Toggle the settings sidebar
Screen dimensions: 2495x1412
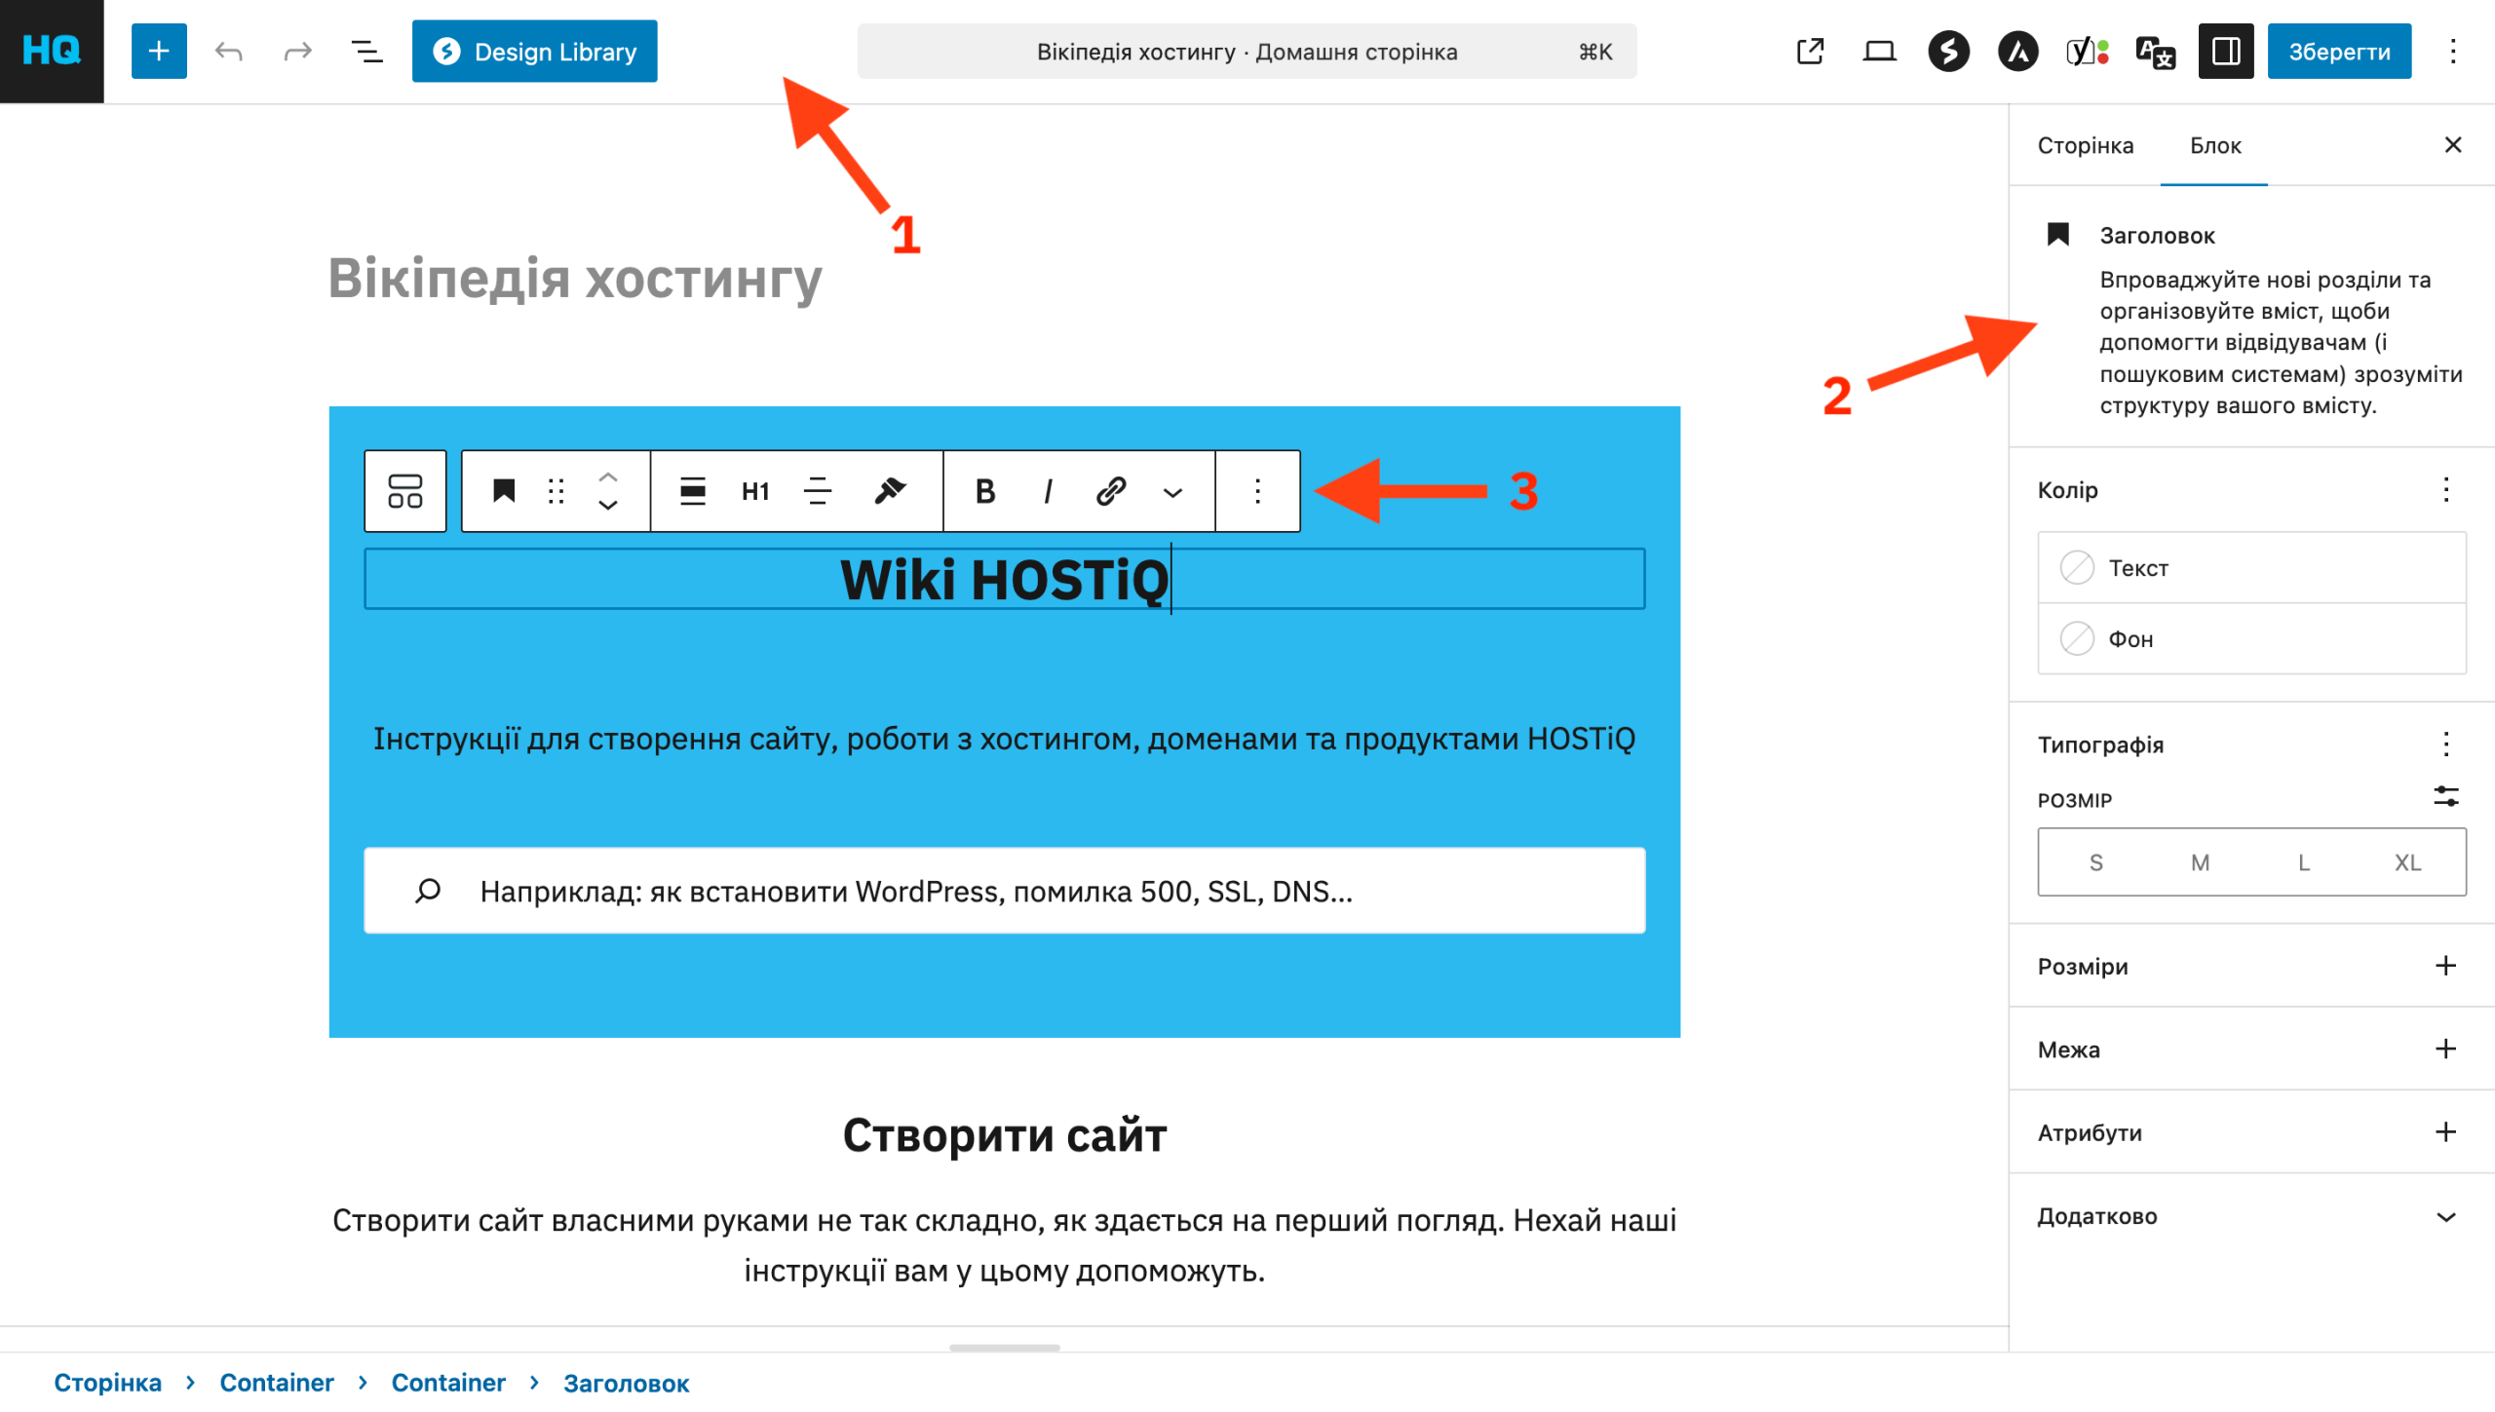point(2226,51)
